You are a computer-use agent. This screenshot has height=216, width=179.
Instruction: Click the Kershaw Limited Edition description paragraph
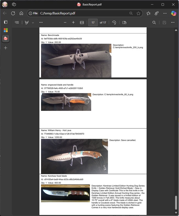point(118,197)
